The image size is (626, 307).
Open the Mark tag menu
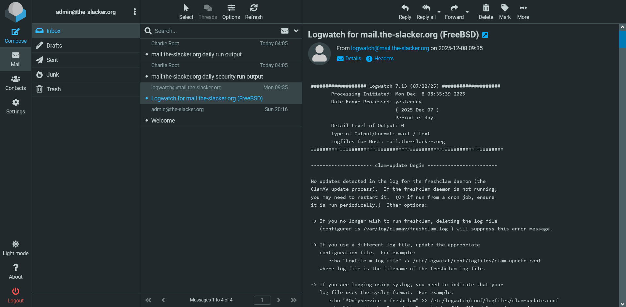click(x=505, y=11)
